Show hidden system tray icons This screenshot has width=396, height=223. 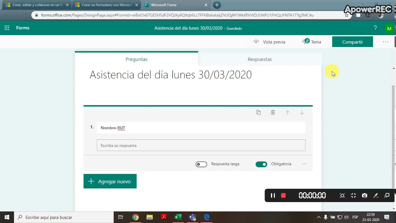319,217
